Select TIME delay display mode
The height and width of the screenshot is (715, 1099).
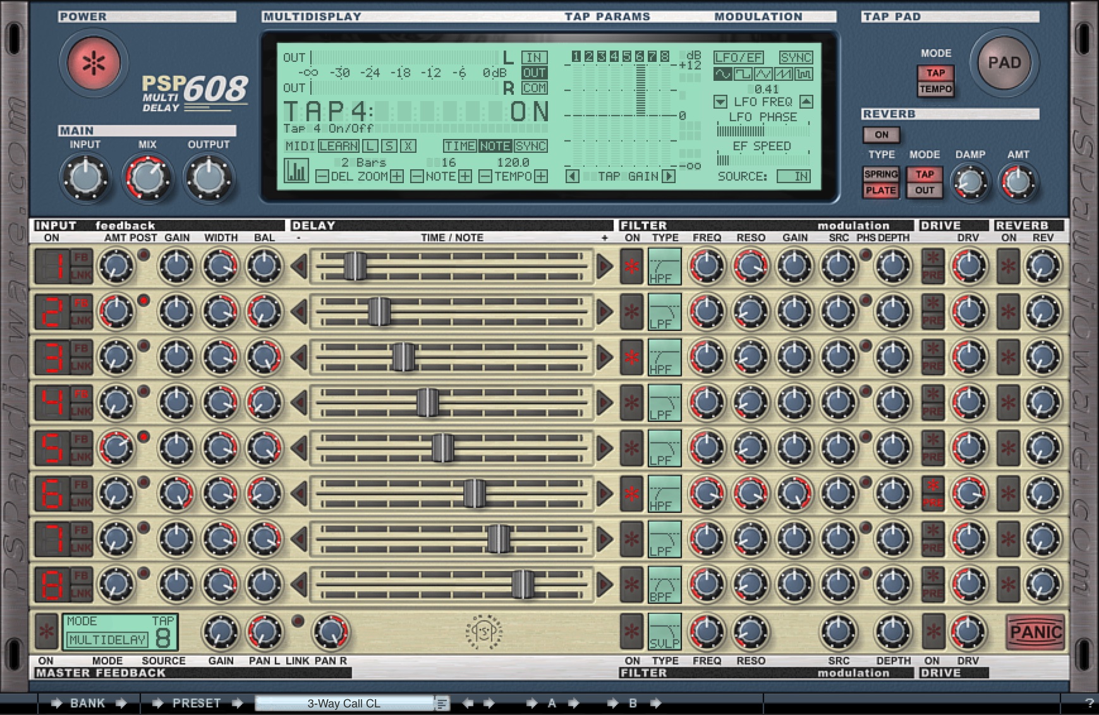pos(460,146)
